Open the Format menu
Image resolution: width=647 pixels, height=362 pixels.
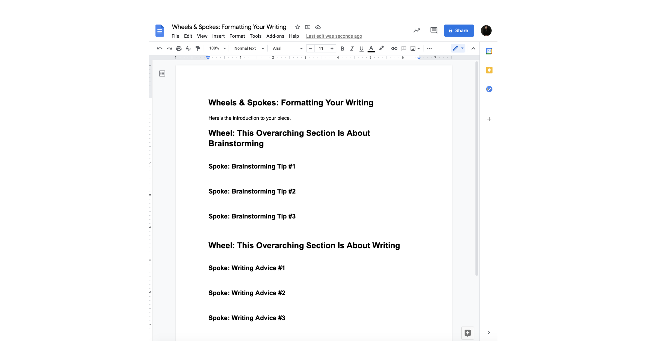click(x=237, y=36)
